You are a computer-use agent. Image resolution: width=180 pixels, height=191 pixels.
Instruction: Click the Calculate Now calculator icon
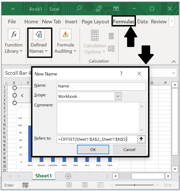111,36
